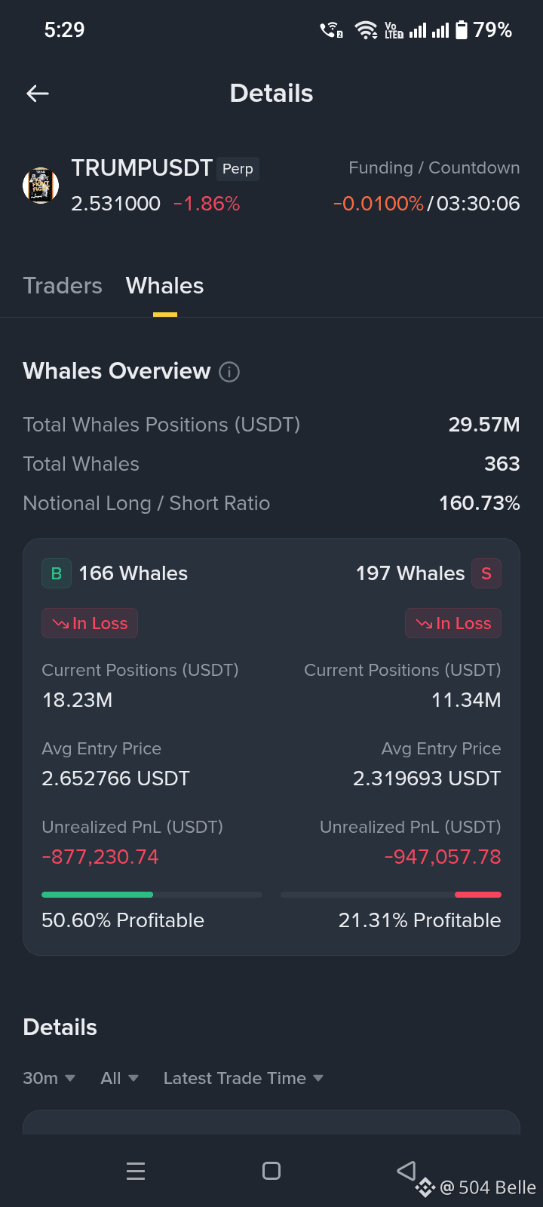543x1207 pixels.
Task: Tap the red S sell-side icon
Action: click(x=486, y=573)
